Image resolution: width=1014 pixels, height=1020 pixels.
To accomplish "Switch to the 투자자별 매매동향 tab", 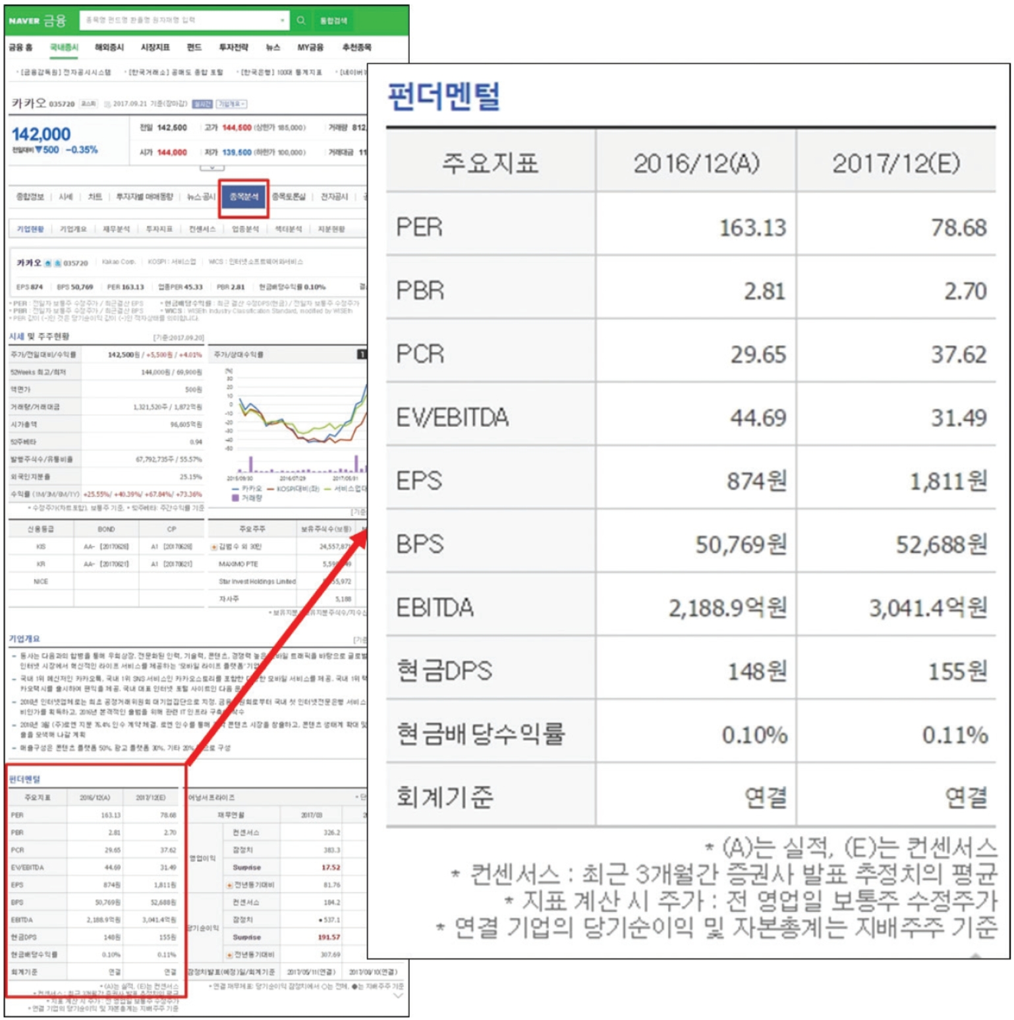I will coord(144,197).
